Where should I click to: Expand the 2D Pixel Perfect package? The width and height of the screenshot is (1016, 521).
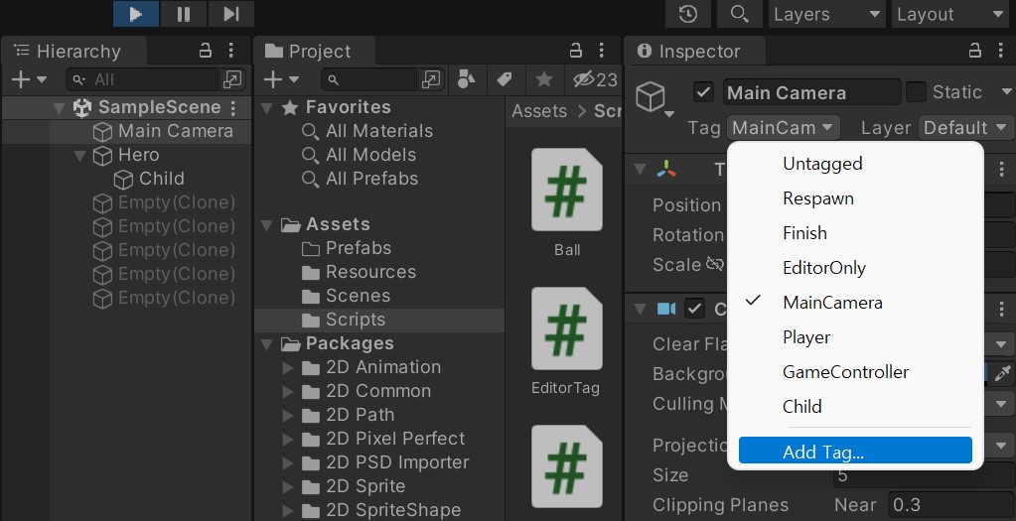tap(288, 440)
